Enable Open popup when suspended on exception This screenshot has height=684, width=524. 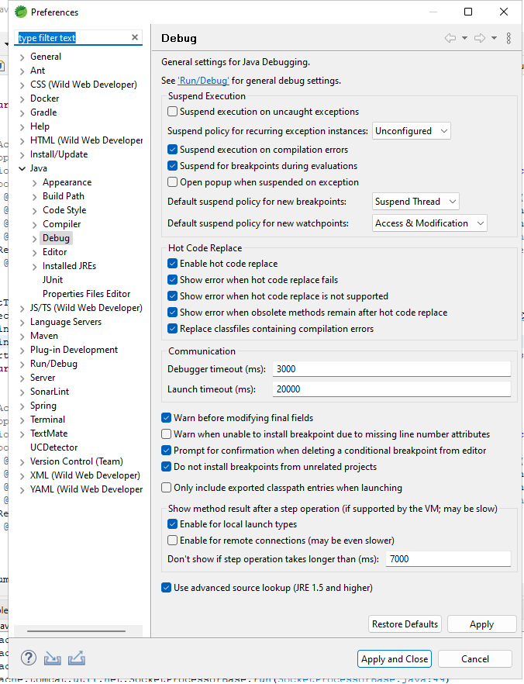pyautogui.click(x=173, y=182)
